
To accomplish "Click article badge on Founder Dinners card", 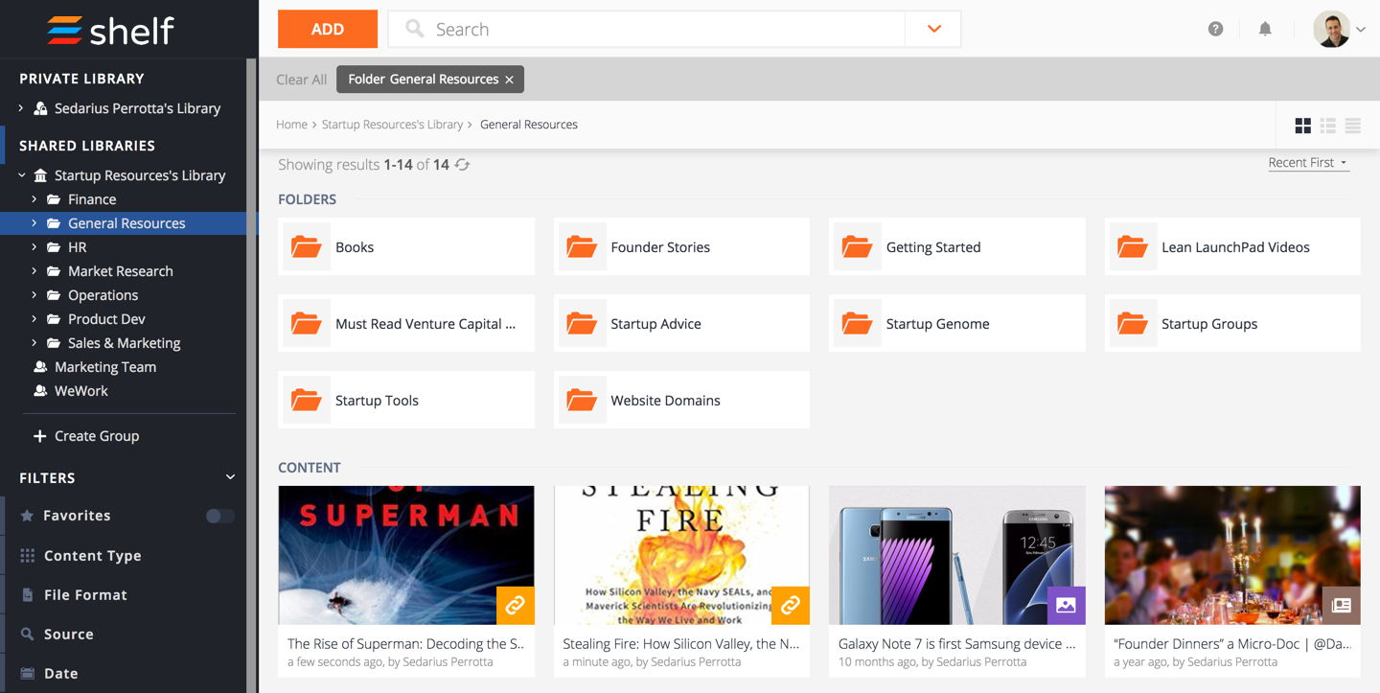I will tap(1342, 606).
